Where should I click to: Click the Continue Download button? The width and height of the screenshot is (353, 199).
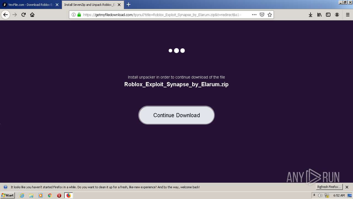pyautogui.click(x=176, y=115)
